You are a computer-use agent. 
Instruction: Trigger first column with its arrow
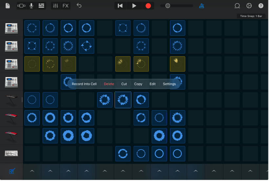(32, 171)
